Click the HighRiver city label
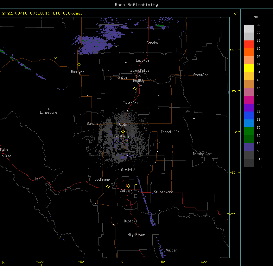 [x=136, y=235]
